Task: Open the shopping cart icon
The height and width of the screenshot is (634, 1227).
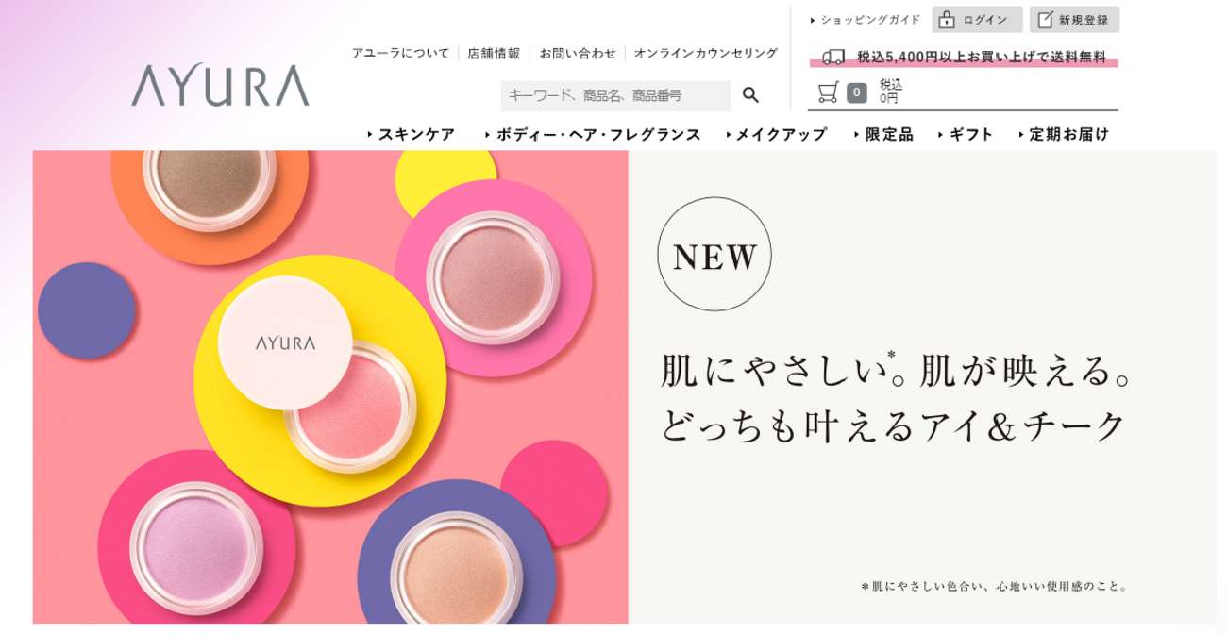Action: coord(828,92)
